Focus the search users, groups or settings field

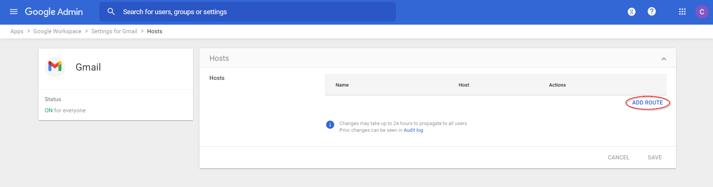point(247,12)
